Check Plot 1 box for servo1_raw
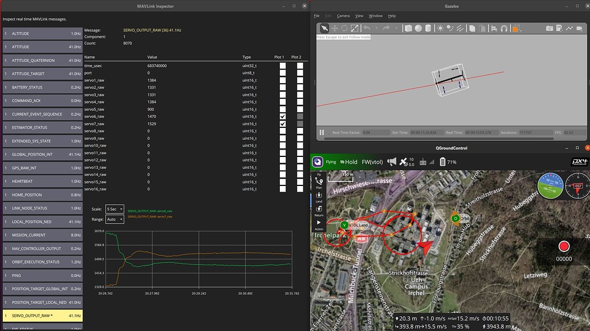The width and height of the screenshot is (590, 331). pos(283,80)
